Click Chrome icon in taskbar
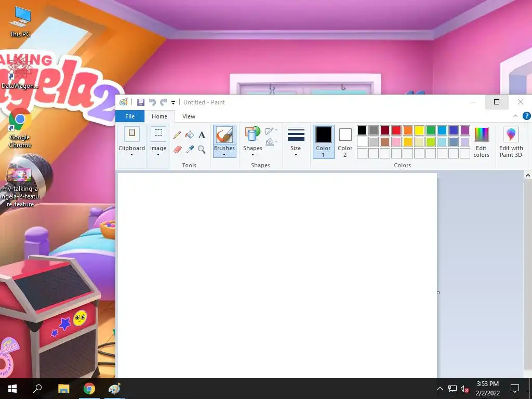The image size is (532, 399). [89, 389]
